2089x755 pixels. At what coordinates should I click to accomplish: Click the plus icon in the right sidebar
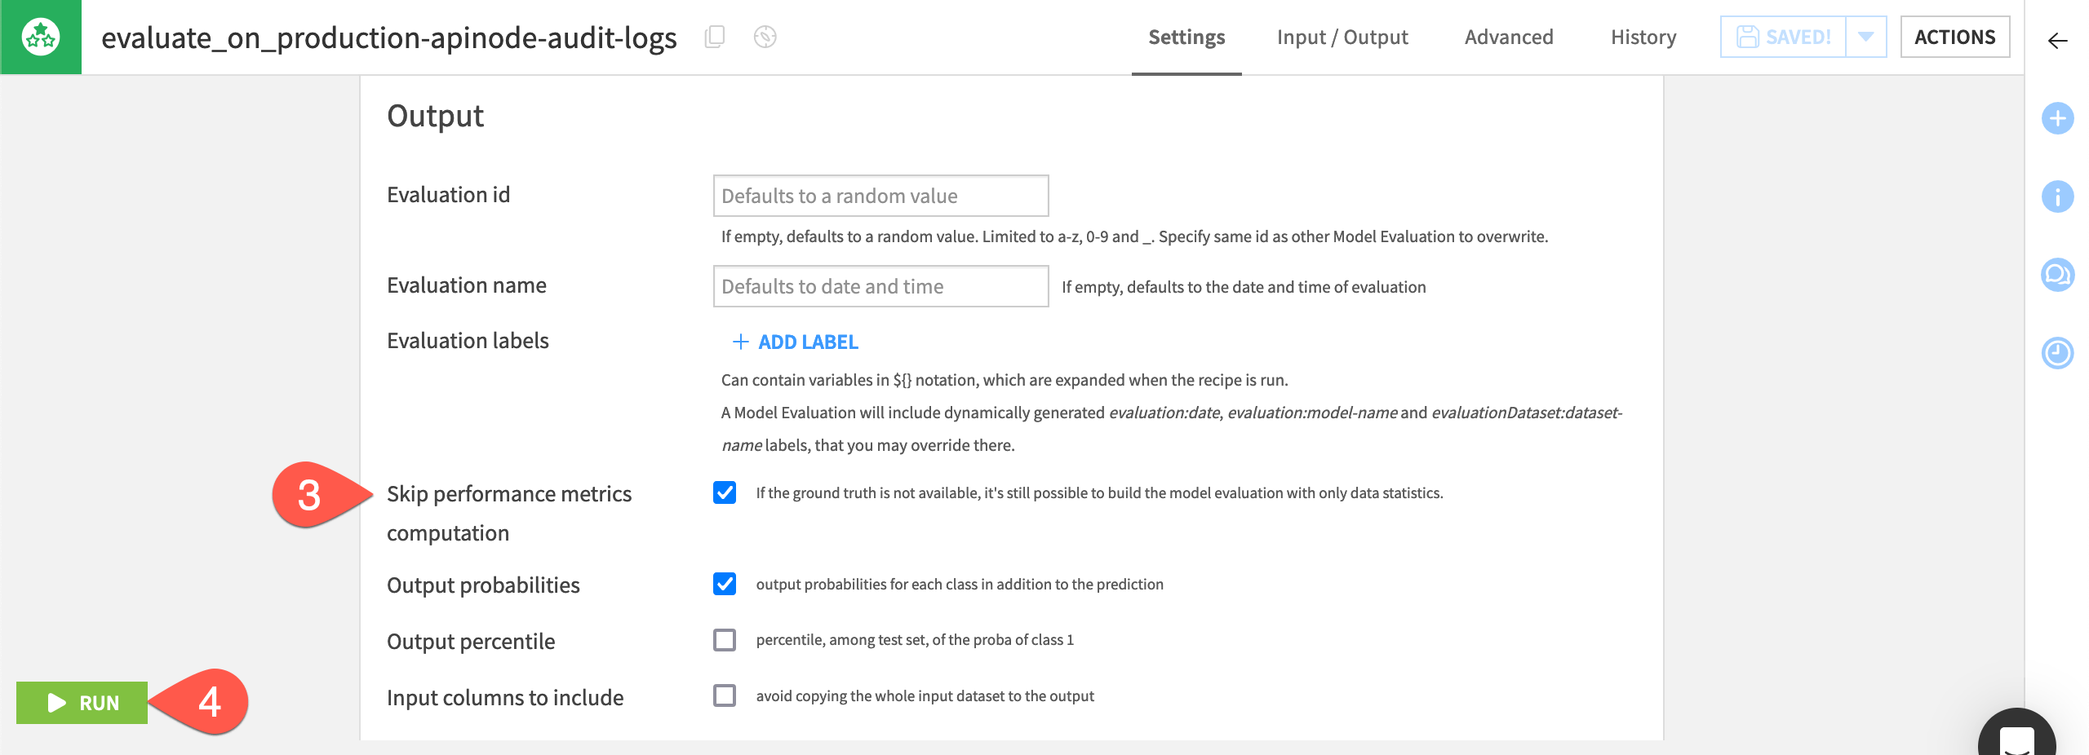pos(2059,119)
